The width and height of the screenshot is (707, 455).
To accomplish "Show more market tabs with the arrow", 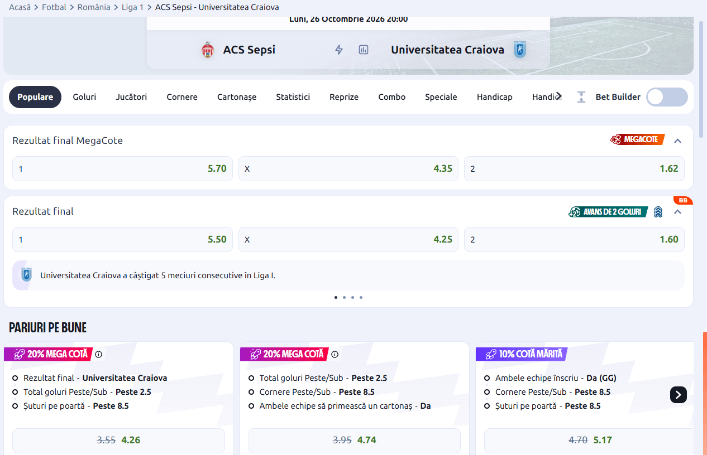I will tap(558, 96).
